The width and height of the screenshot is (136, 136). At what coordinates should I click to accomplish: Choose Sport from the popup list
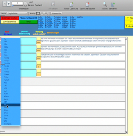pyautogui.click(x=11, y=116)
